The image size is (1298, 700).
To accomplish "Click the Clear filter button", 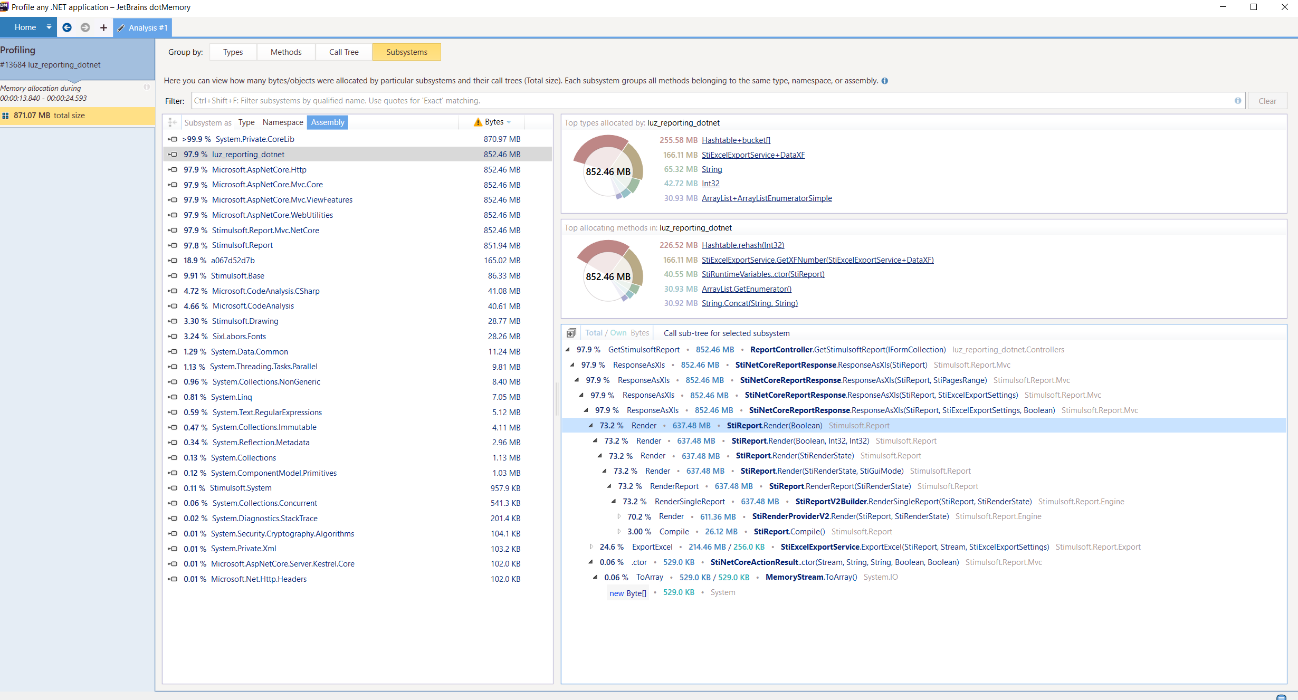I will pos(1267,101).
